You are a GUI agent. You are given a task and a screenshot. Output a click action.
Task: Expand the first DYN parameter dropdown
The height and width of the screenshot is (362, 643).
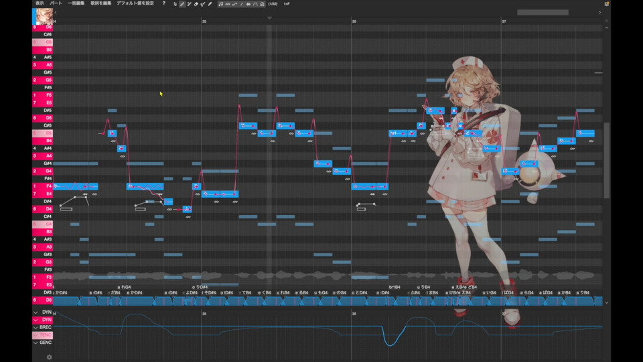point(35,312)
